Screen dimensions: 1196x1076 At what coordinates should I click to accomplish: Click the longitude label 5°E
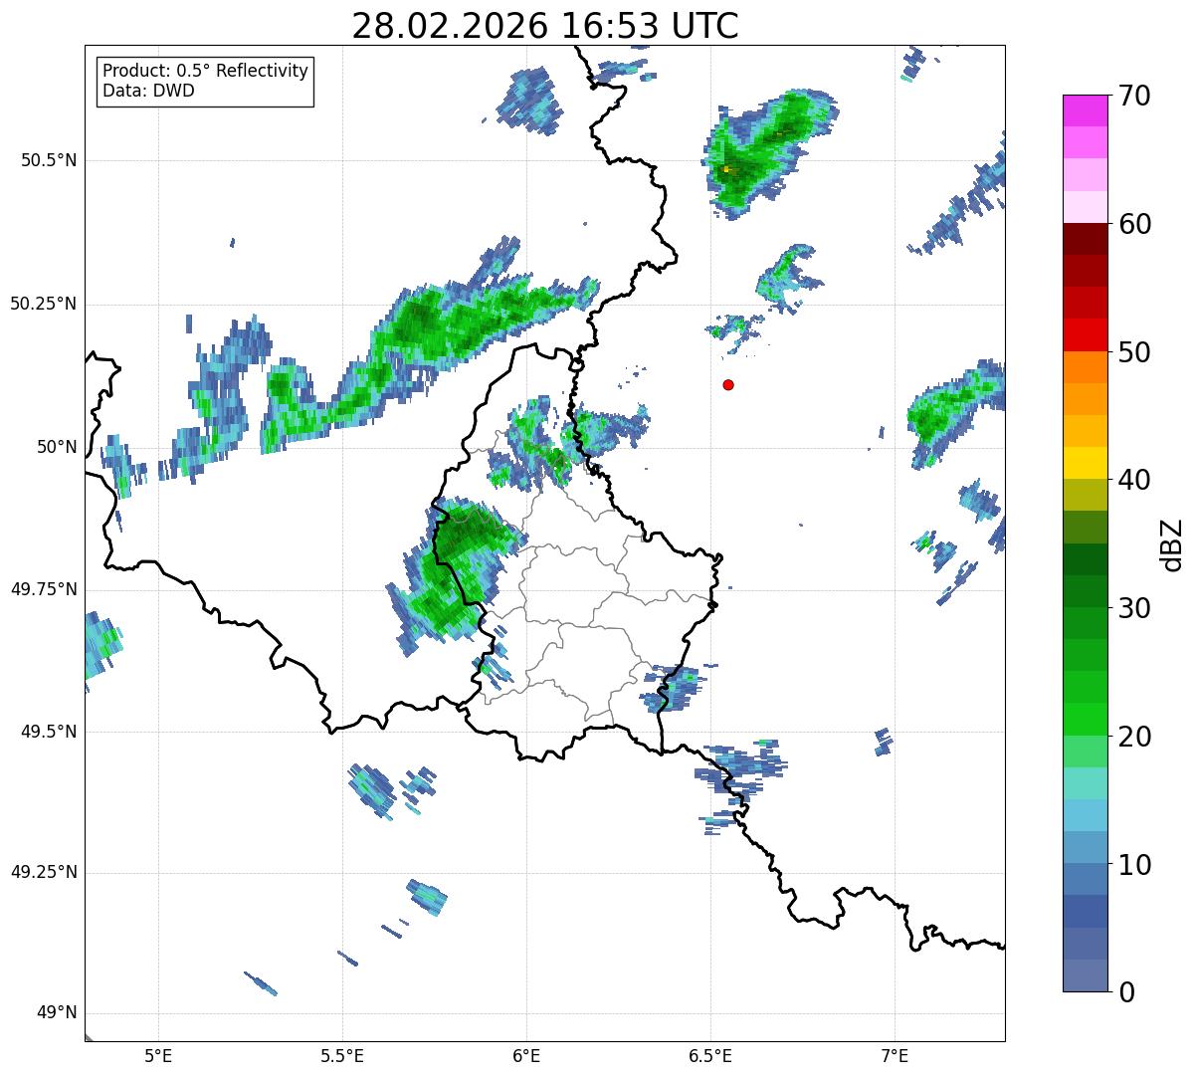158,1056
